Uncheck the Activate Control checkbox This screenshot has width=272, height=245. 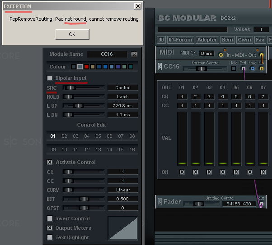[x=50, y=162]
